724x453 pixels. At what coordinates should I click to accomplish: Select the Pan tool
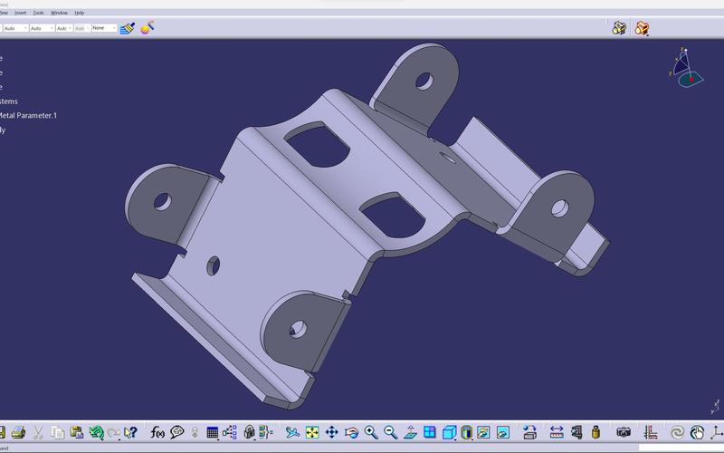coord(331,433)
